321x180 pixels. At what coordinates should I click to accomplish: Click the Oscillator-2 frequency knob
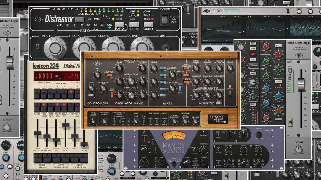pyautogui.click(x=131, y=82)
